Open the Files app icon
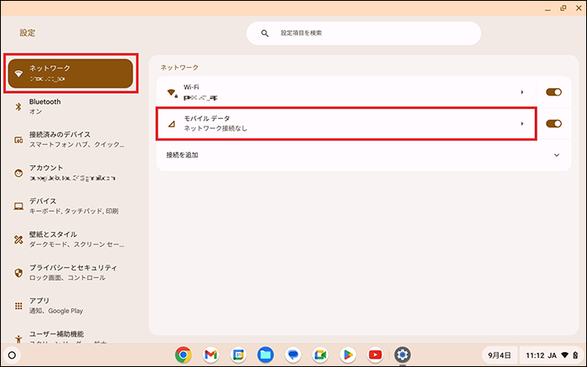Viewport: 587px width, 367px height. tap(266, 354)
